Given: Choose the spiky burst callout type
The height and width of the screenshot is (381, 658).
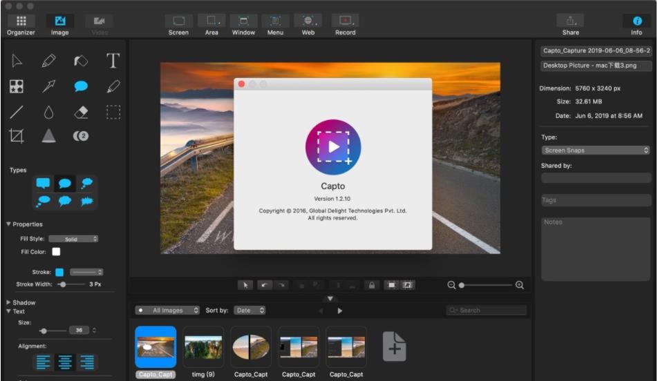Looking at the screenshot, I should click(87, 201).
